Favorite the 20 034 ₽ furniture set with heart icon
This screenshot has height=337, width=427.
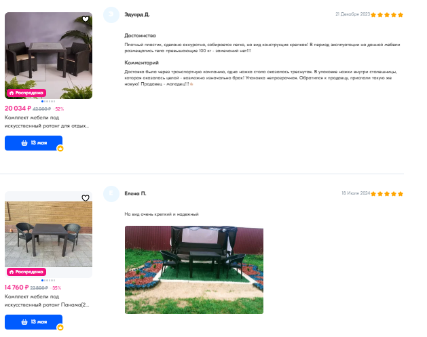(86, 19)
